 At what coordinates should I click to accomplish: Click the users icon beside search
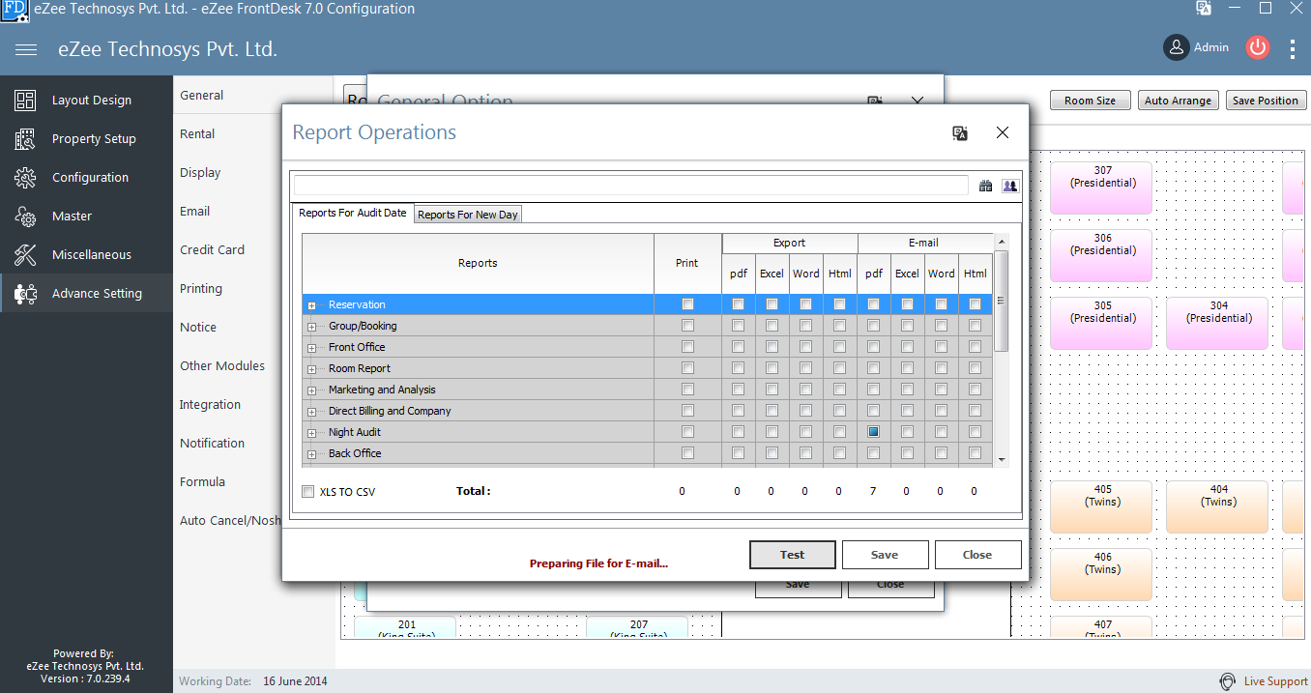1010,186
